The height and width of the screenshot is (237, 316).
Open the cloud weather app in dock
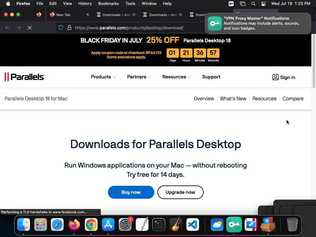coord(217,224)
